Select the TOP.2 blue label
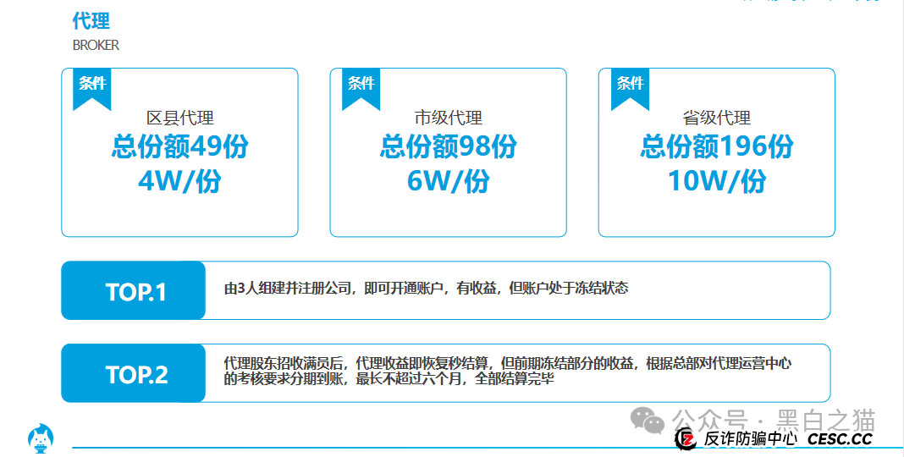This screenshot has width=904, height=457. pos(133,373)
